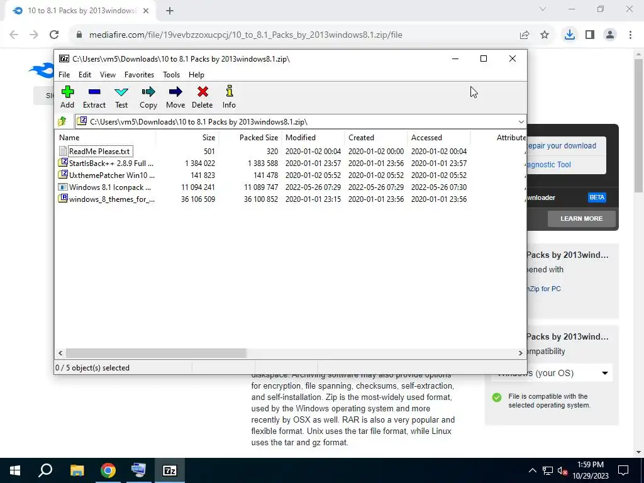Click the MediaFire URL address field
644x483 pixels.
pos(245,35)
